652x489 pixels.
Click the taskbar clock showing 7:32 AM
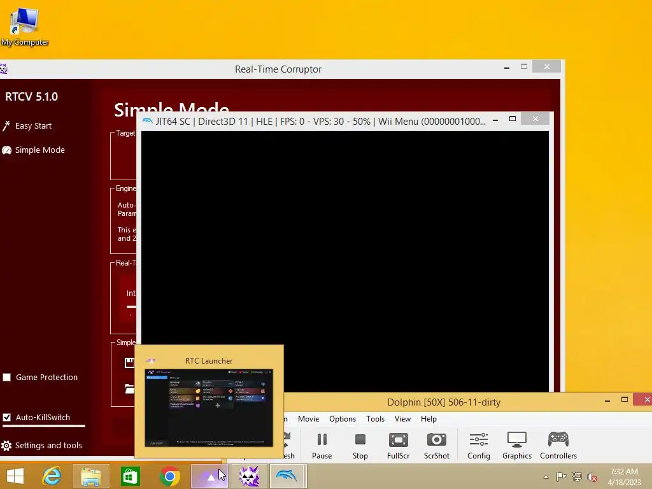pos(624,477)
